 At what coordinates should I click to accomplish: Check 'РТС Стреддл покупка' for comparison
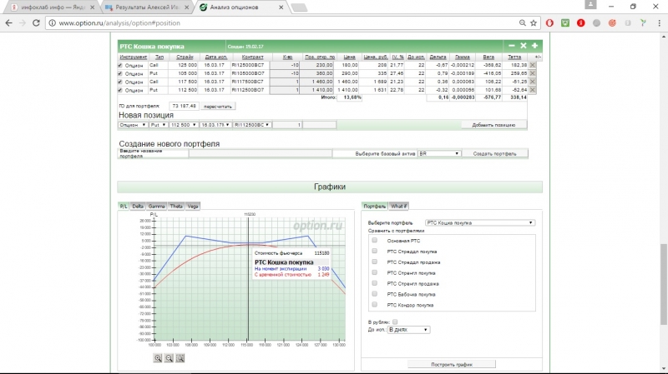click(374, 251)
